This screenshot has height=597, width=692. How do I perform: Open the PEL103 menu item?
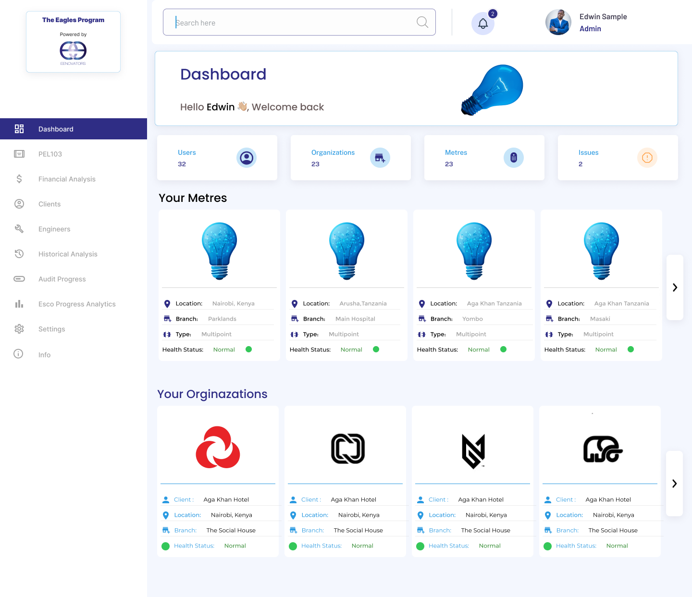point(50,154)
